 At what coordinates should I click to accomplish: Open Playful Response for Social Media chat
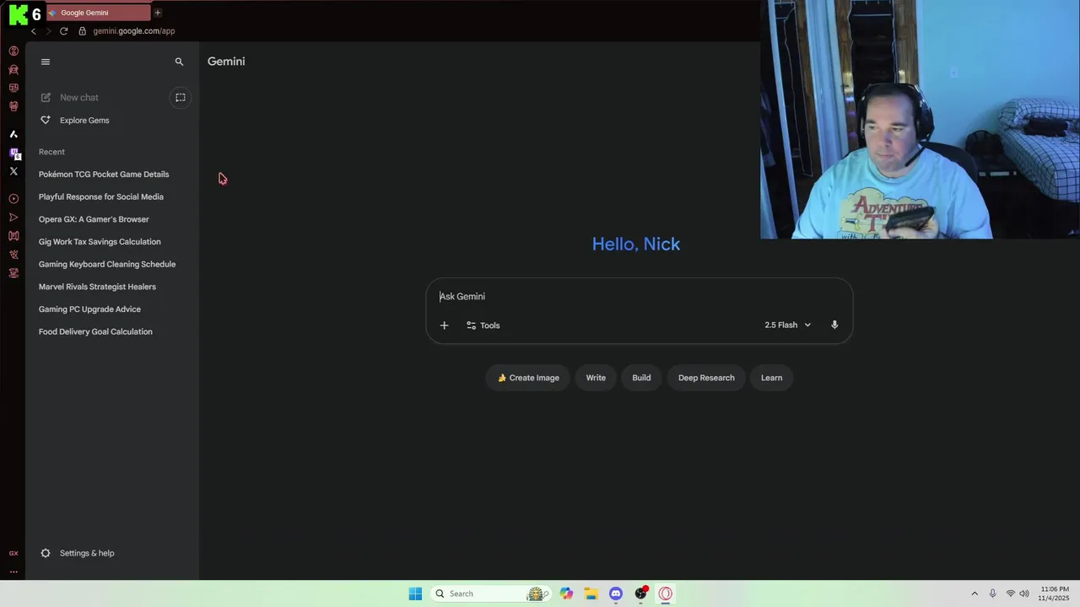pos(101,197)
